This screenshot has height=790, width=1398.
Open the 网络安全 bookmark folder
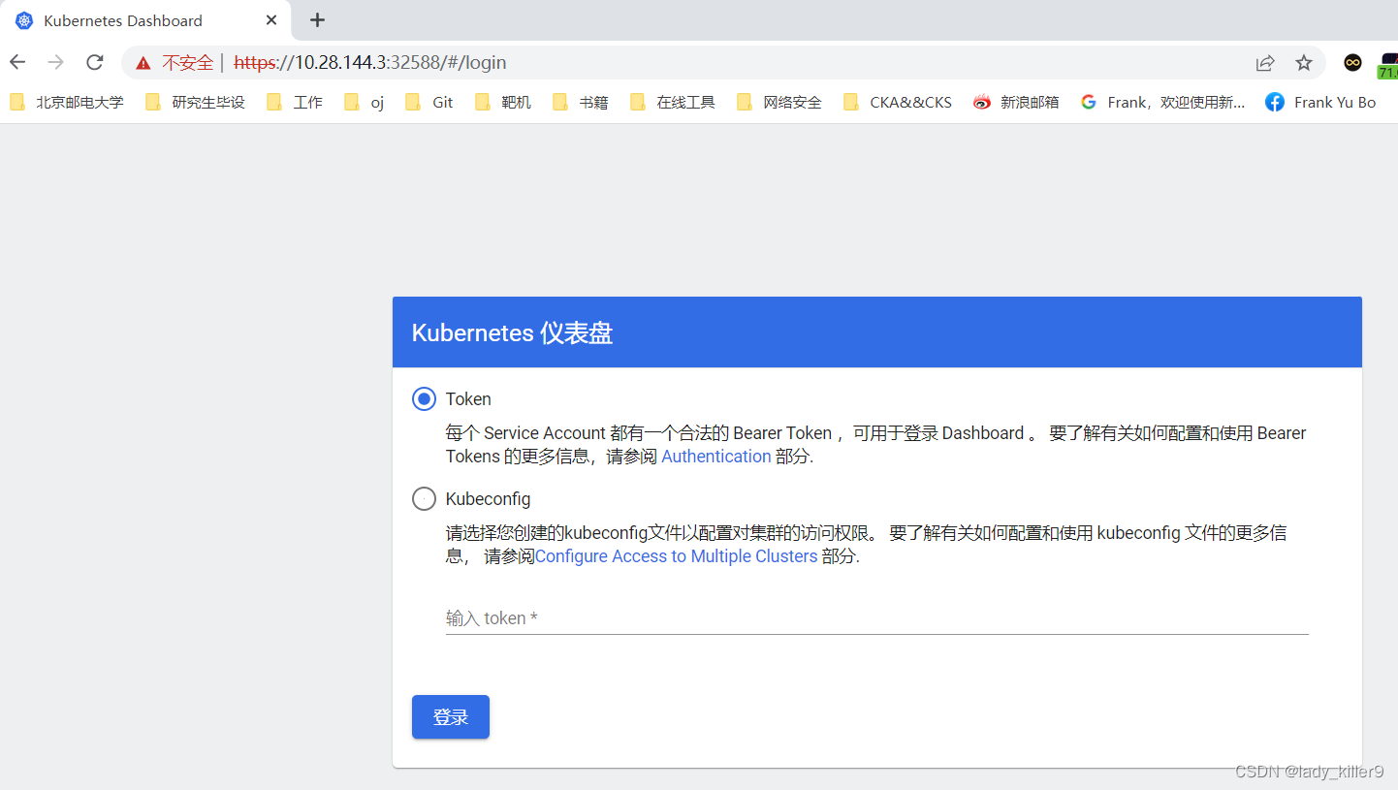779,102
